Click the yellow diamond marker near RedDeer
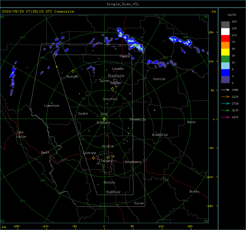 113,89
